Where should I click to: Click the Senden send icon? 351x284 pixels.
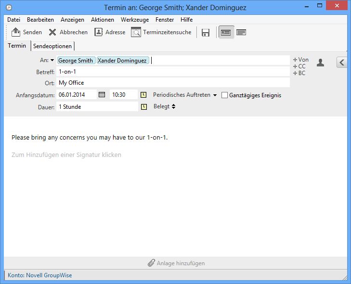16,32
